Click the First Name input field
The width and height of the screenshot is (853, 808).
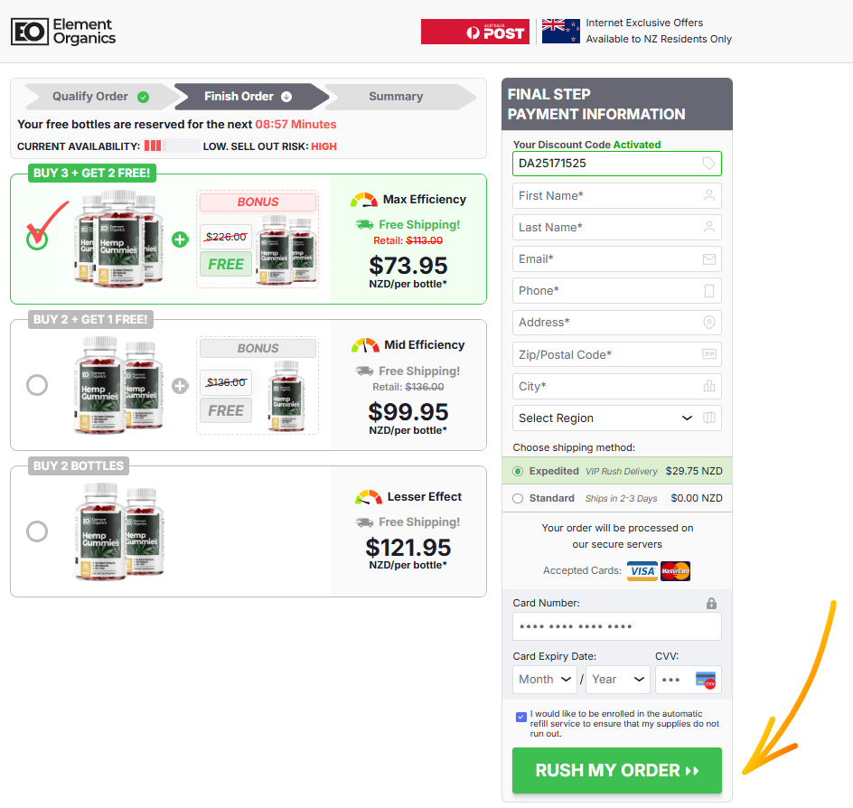pos(617,196)
